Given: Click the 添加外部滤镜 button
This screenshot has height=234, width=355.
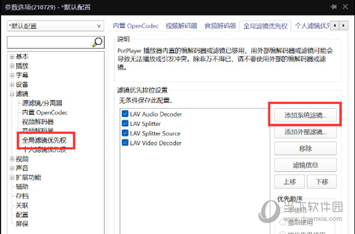Looking at the screenshot, I should (x=305, y=132).
